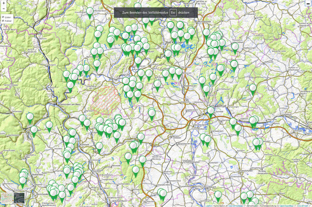Uncheck the second layer checkbox (Fahrer)
This screenshot has height=207, width=312.
(x=3, y=21)
